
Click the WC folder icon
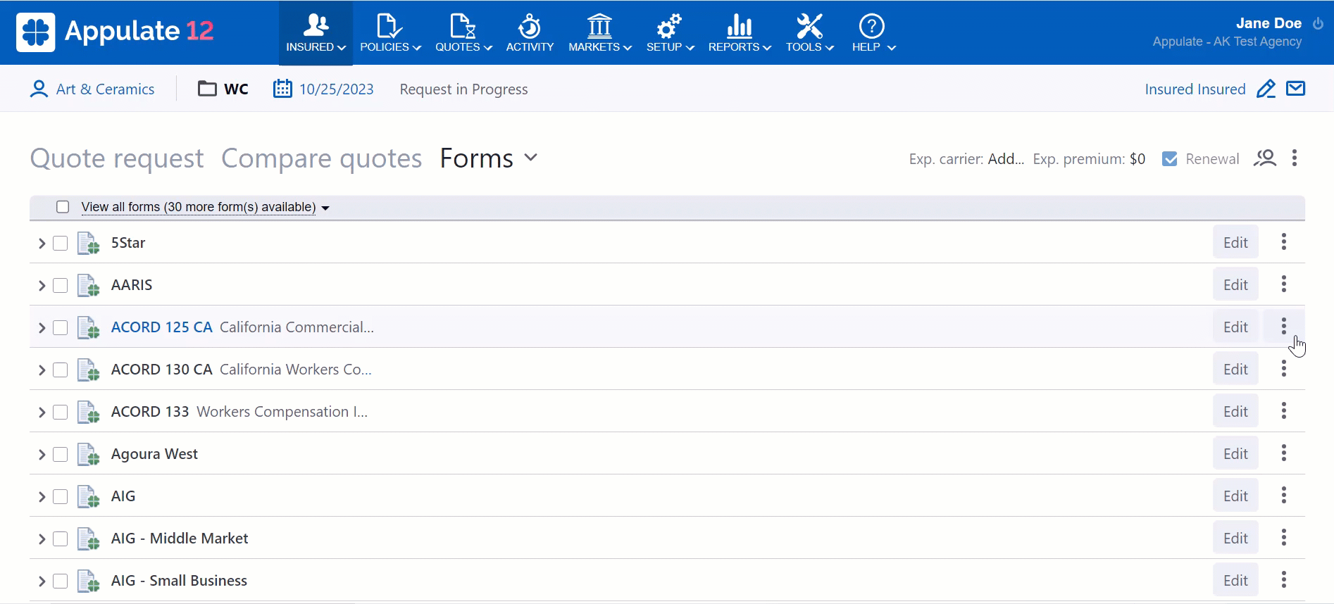point(207,89)
